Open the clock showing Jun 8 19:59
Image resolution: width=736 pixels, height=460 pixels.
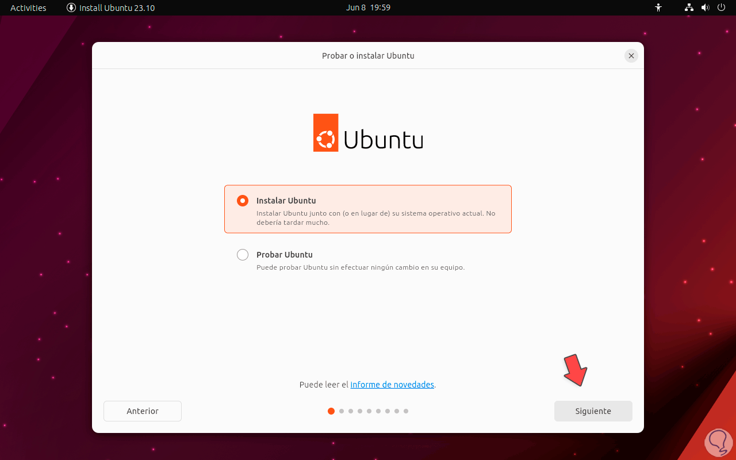369,7
